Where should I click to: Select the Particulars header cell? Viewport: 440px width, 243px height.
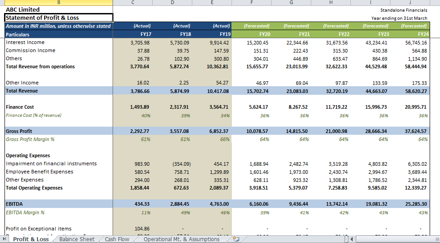[x=59, y=35]
